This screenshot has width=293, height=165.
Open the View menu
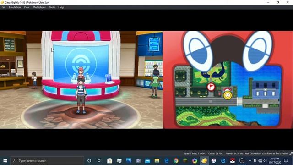(27, 7)
